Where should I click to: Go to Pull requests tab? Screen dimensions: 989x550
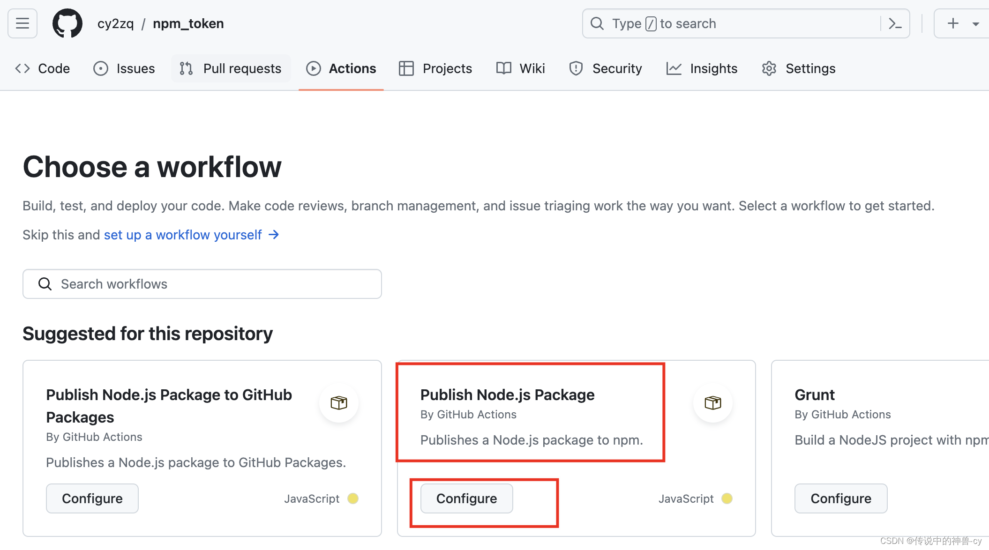231,68
